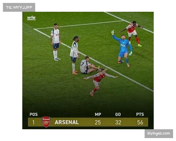
Task: Select the ARSENAL team name text
Action: [x=67, y=122]
